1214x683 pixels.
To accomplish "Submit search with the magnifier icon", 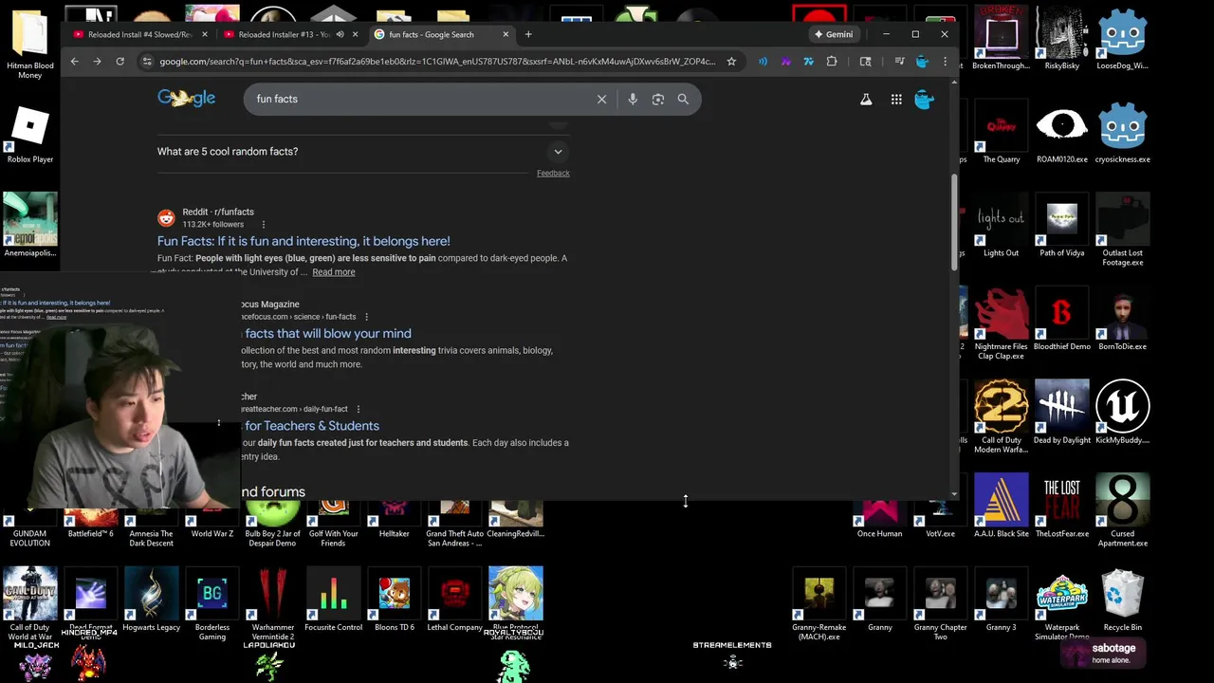I will [x=683, y=99].
